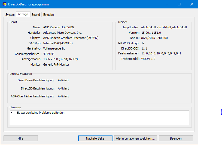Click the DirectX icon in the title bar
The height and width of the screenshot is (145, 222).
click(x=5, y=4)
